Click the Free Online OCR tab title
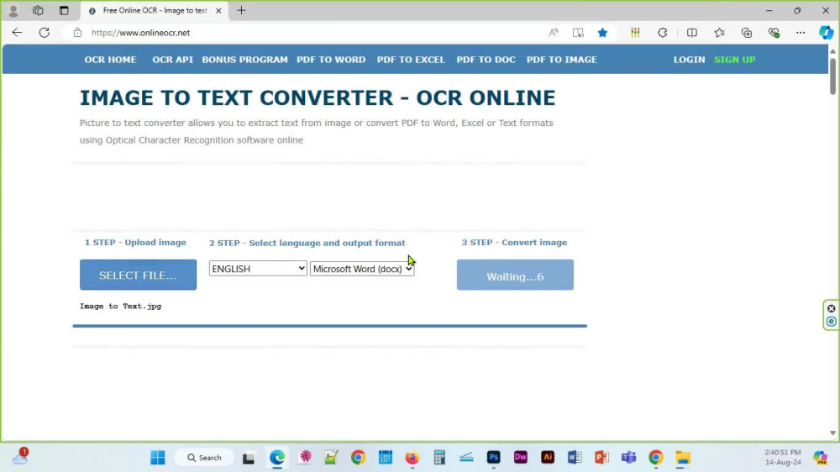Viewport: 840px width, 472px height. pos(155,11)
